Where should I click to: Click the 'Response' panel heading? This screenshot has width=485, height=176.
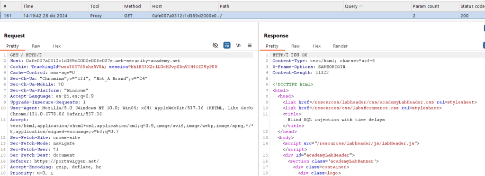[x=276, y=36]
